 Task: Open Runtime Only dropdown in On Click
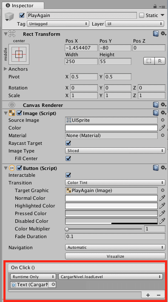[33, 277]
